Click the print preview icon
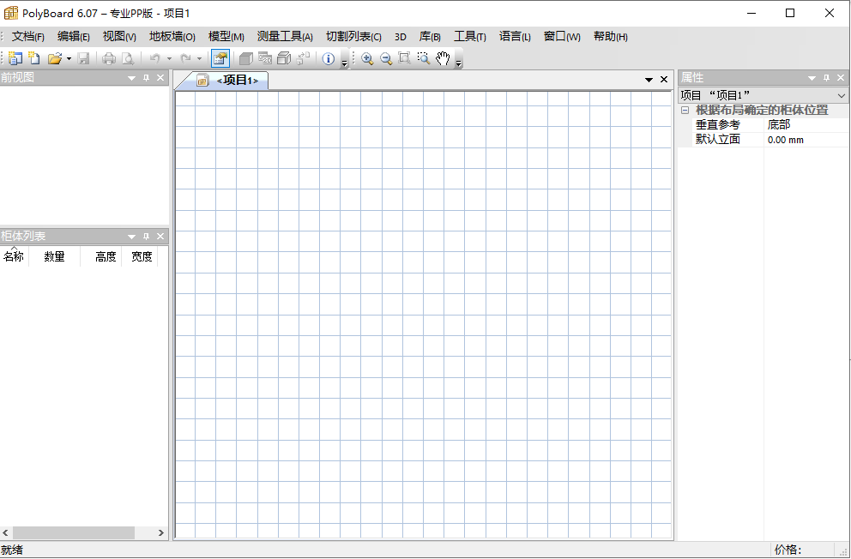 pyautogui.click(x=128, y=58)
